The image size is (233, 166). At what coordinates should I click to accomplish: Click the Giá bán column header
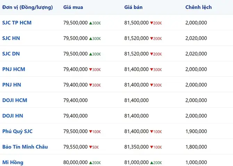133,7
